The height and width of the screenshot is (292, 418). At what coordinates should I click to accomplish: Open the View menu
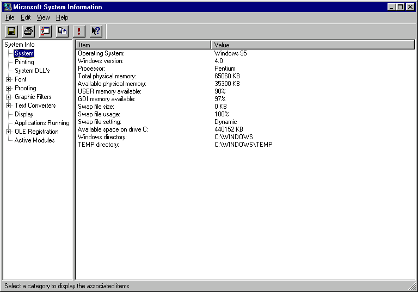click(x=43, y=17)
